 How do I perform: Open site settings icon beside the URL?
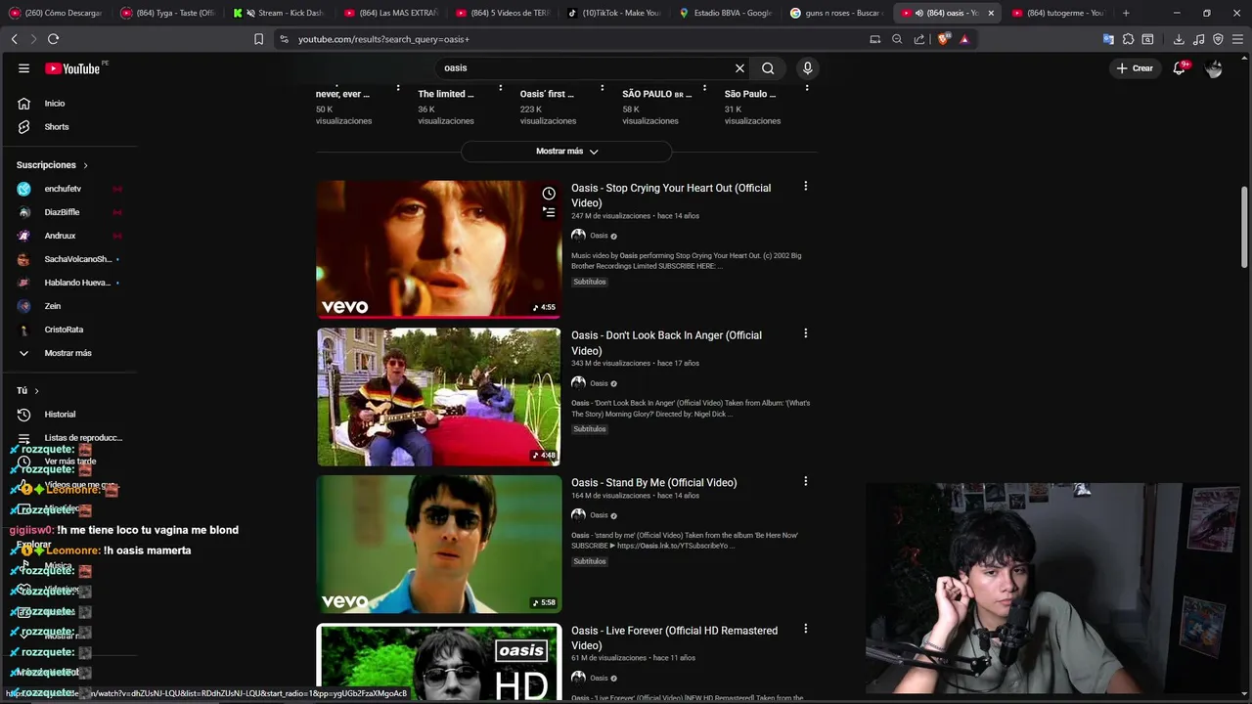(x=284, y=39)
